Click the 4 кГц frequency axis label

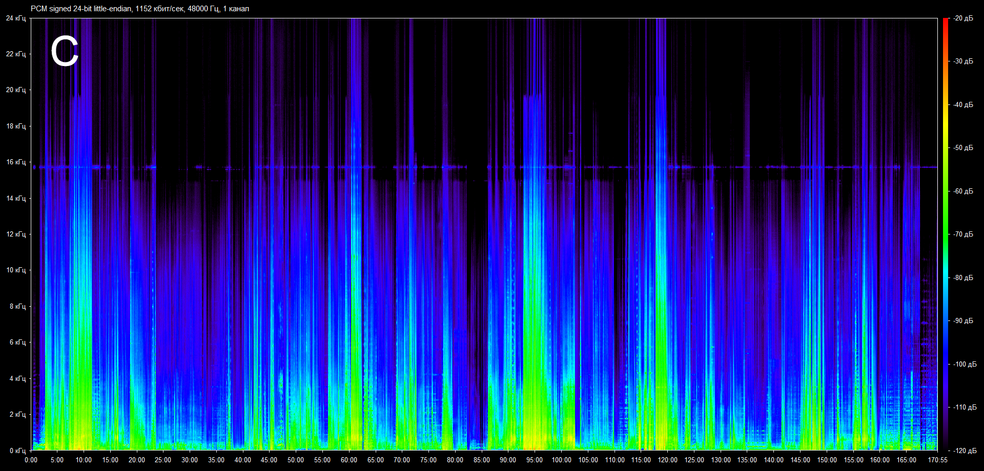tap(17, 379)
